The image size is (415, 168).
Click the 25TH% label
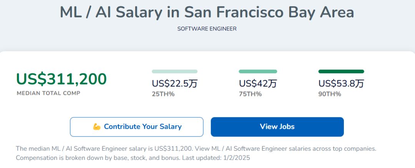[163, 94]
